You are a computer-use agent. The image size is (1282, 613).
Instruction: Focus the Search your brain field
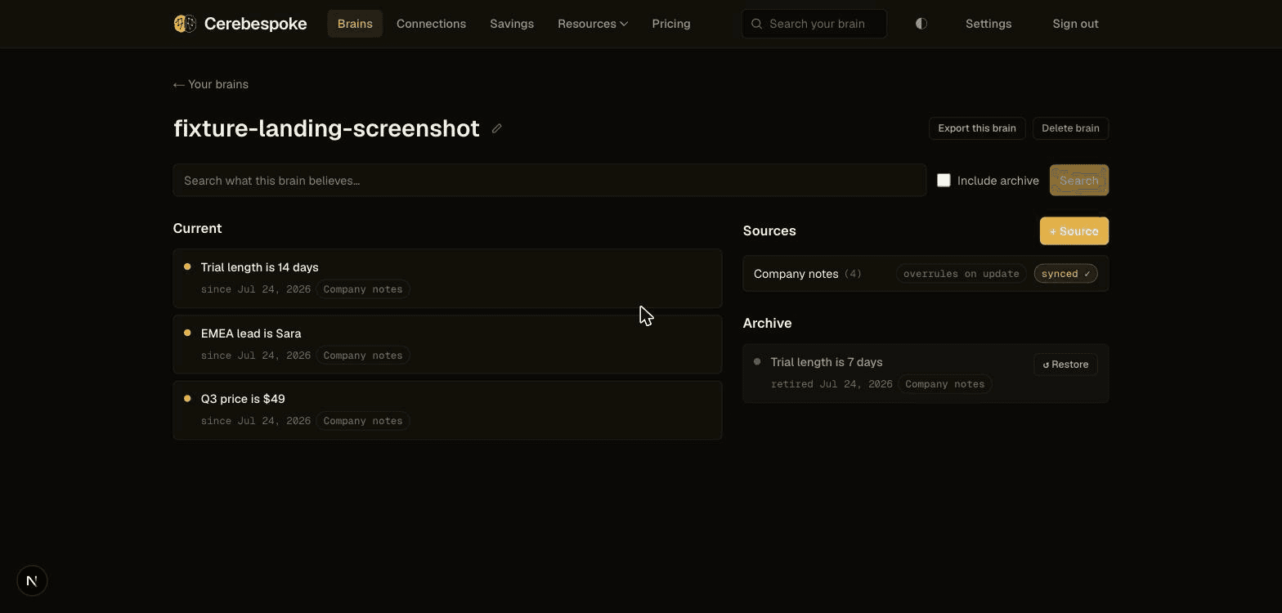click(x=814, y=24)
